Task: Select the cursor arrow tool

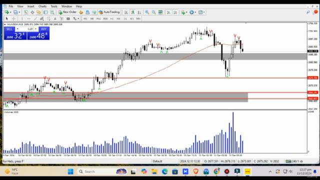Action: (x=6, y=18)
